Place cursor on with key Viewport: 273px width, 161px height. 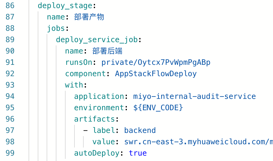tap(74, 85)
